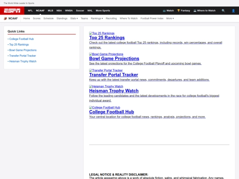Open the NBA section
This screenshot has height=179, width=239.
click(x=59, y=11)
